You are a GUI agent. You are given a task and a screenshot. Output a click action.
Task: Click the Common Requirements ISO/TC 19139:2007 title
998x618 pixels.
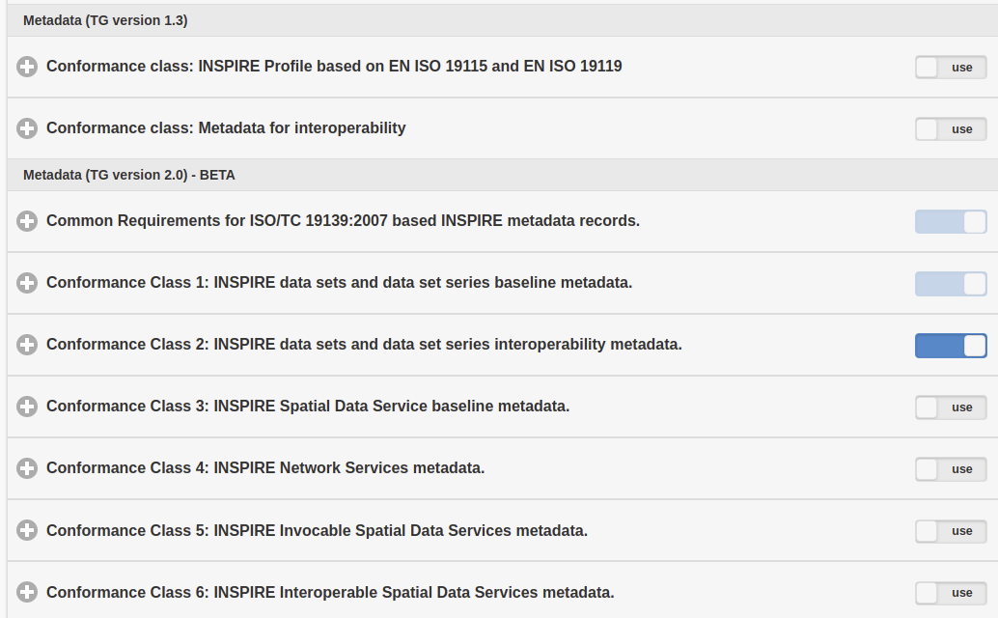(x=343, y=221)
